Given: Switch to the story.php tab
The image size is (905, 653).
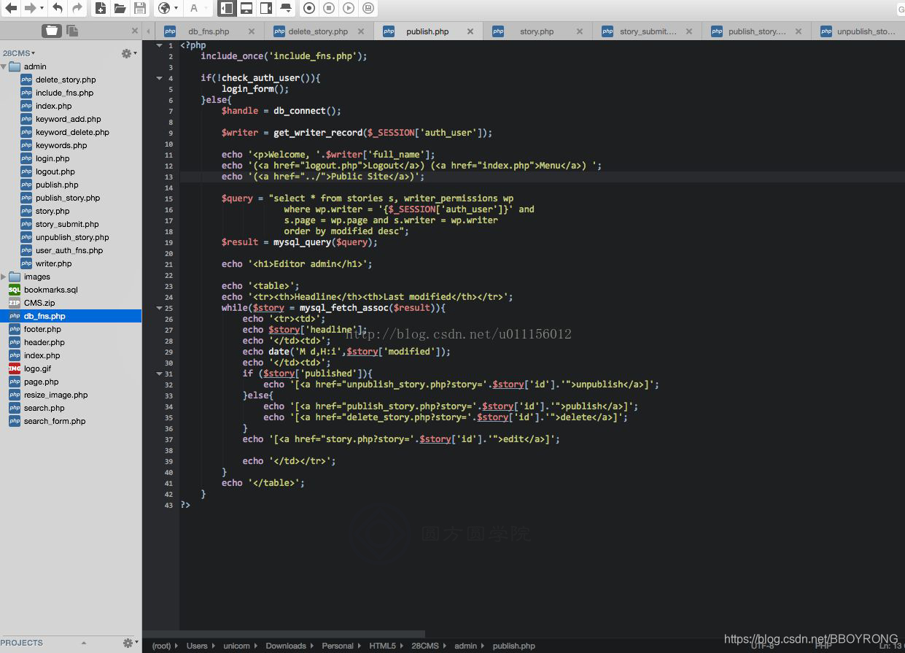Looking at the screenshot, I should [x=537, y=31].
